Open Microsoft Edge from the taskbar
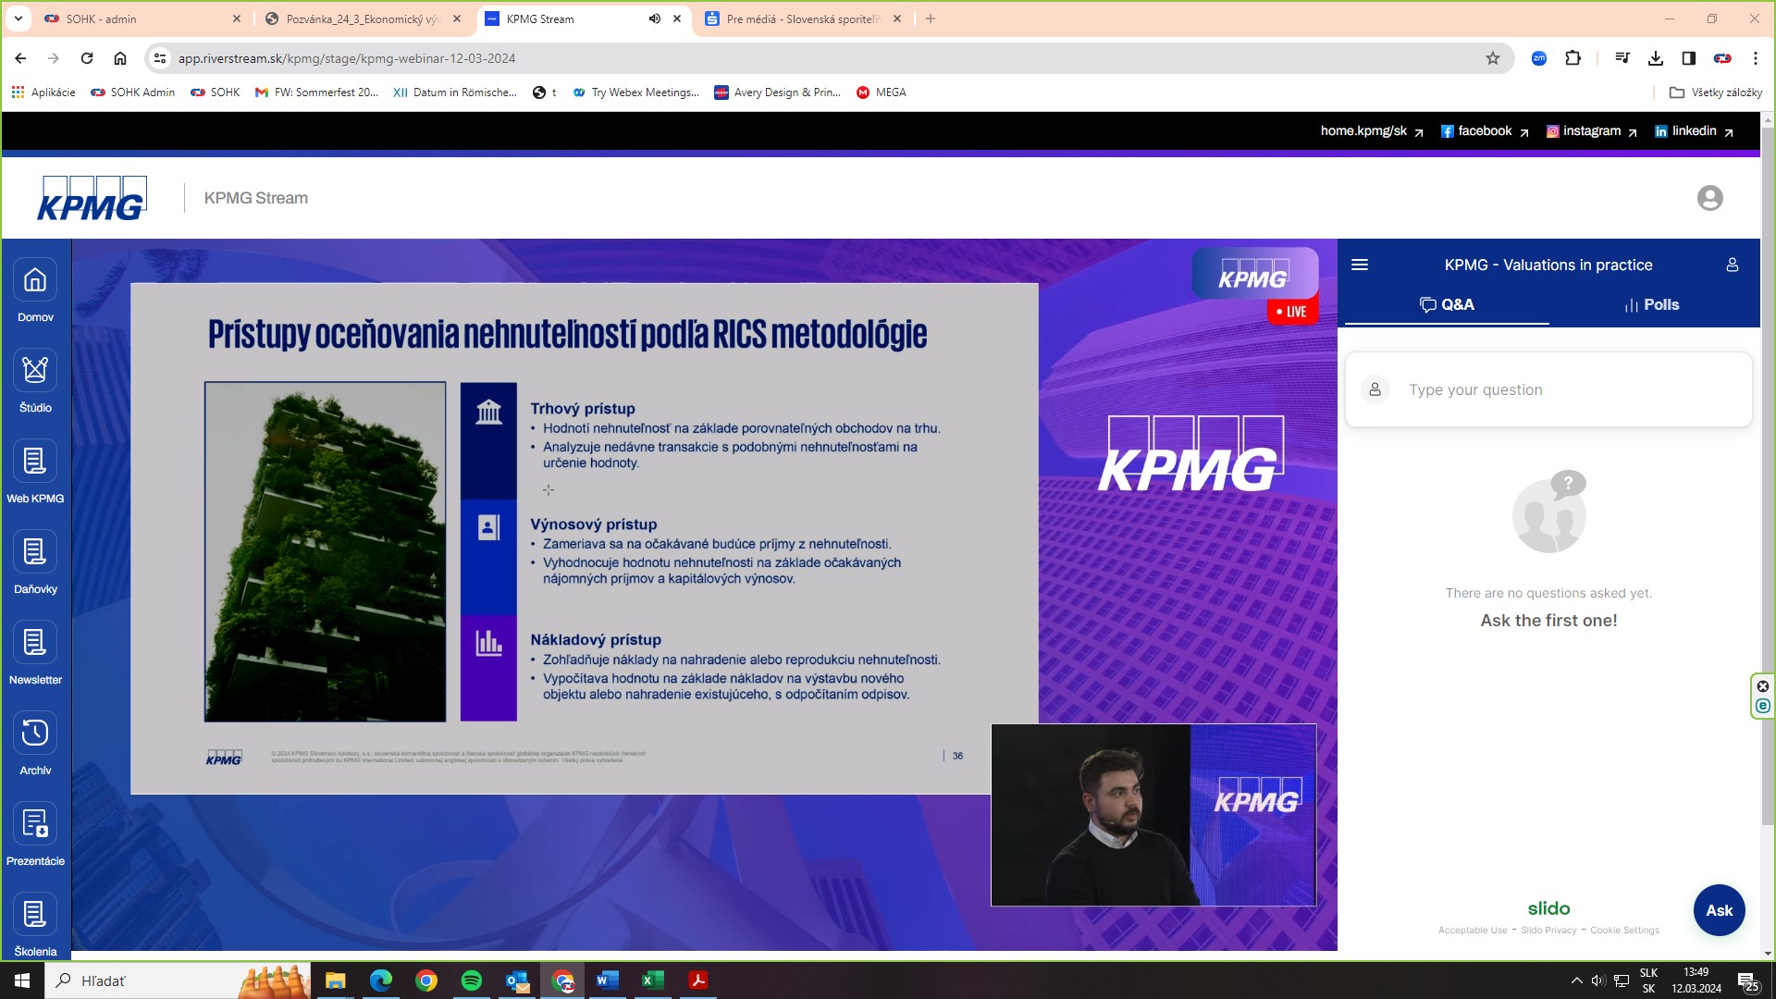This screenshot has width=1776, height=999. [x=380, y=980]
